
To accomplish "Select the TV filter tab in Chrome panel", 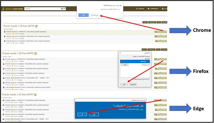I will tap(159, 22).
